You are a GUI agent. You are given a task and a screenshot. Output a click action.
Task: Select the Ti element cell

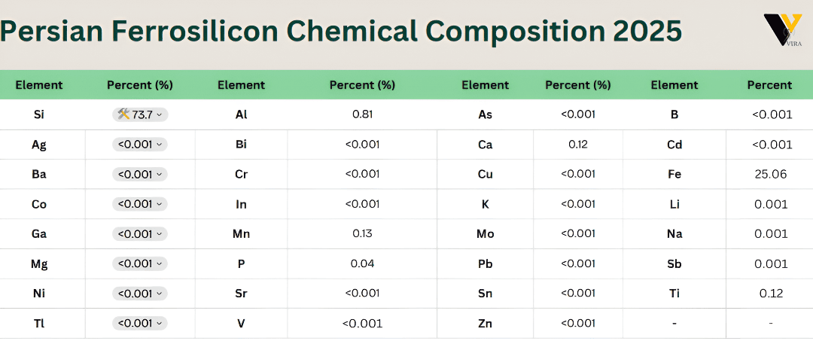click(x=674, y=294)
